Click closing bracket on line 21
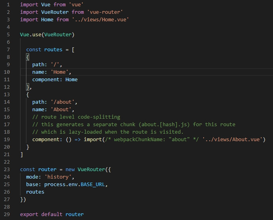Screen dimensions: 273x220 pos(22,154)
